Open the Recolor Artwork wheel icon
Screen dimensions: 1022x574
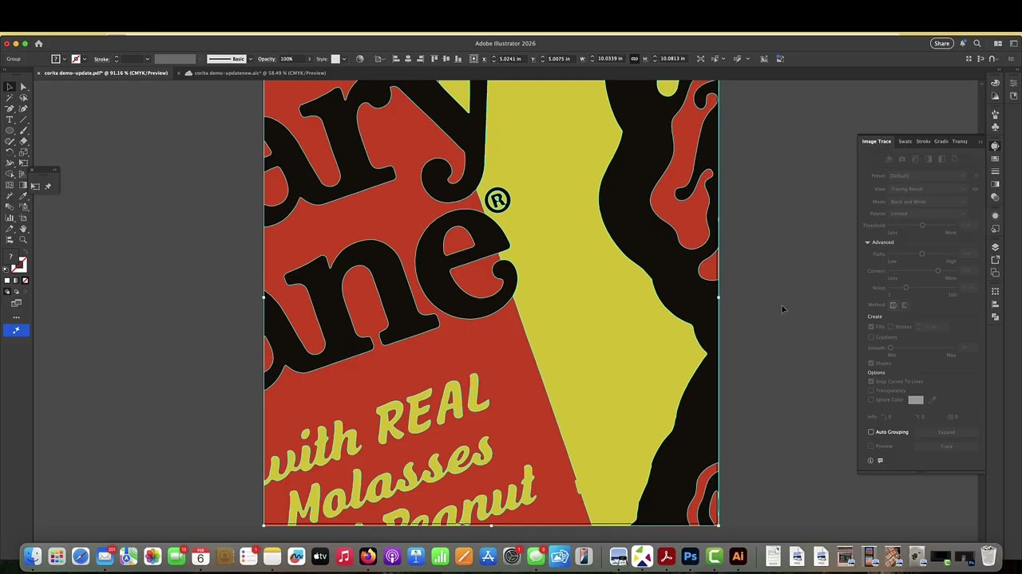[x=359, y=59]
